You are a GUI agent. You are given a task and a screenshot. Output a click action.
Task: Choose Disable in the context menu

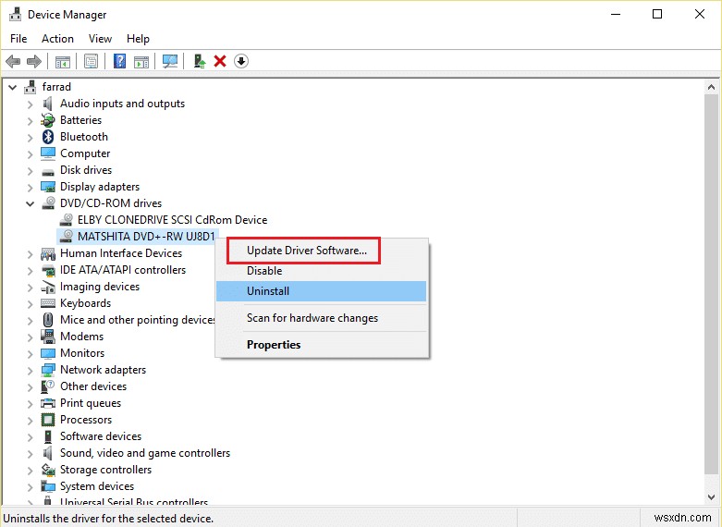[x=322, y=271]
